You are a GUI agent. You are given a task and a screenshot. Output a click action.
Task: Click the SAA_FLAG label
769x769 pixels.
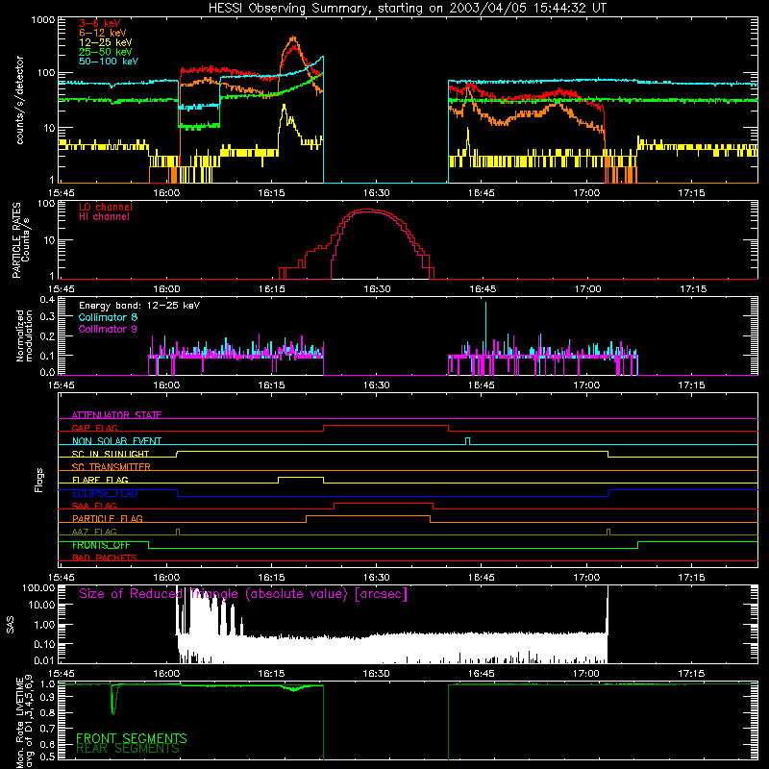(x=94, y=506)
